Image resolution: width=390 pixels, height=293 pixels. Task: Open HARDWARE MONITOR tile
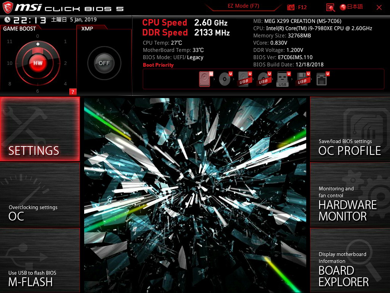coord(350,195)
